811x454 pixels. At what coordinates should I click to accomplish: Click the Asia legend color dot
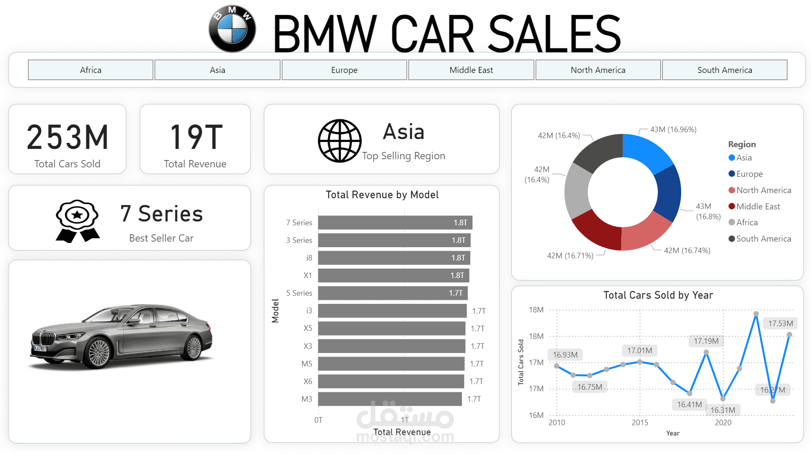click(x=732, y=157)
